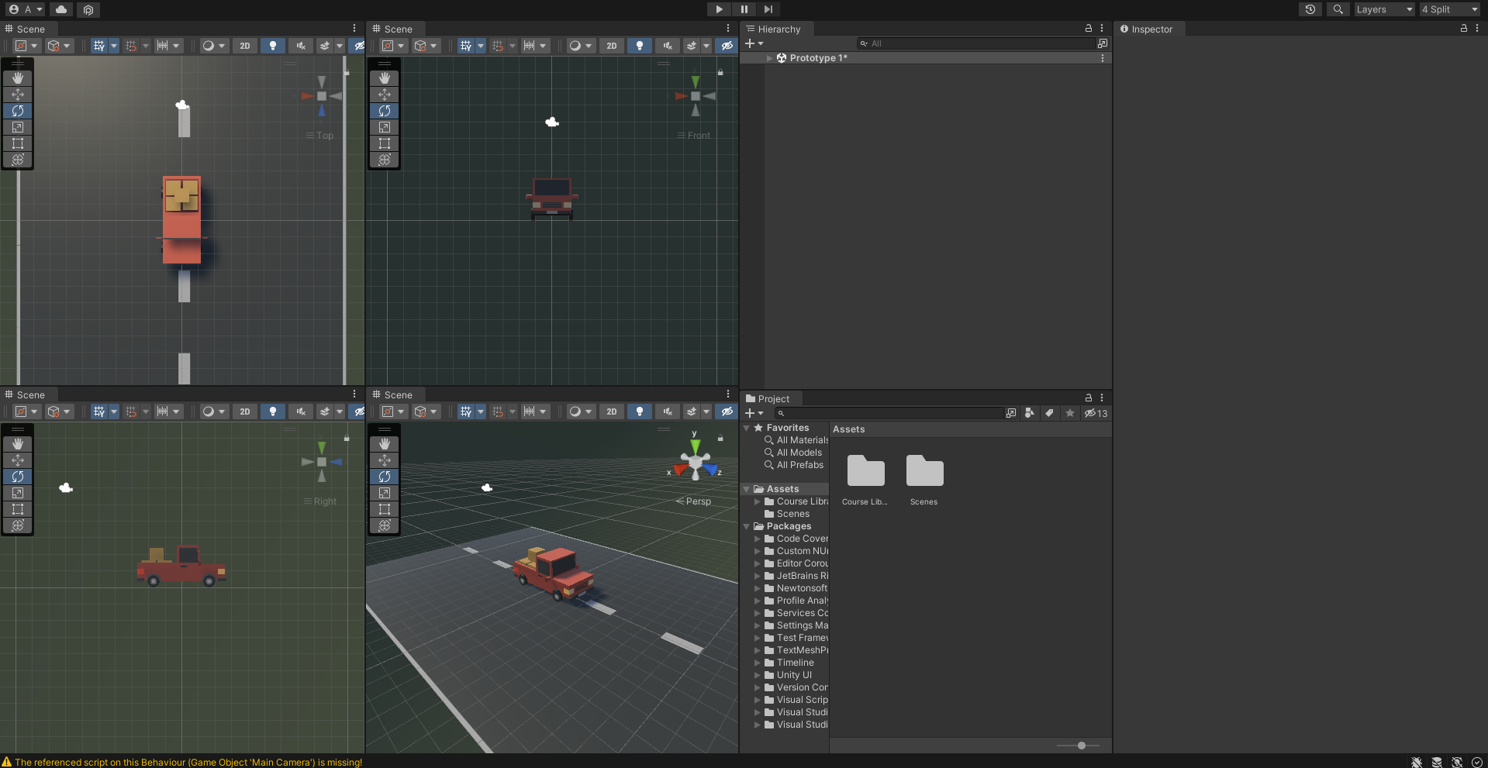Select the Move tool in Persp scene view
The image size is (1488, 768).
385,460
